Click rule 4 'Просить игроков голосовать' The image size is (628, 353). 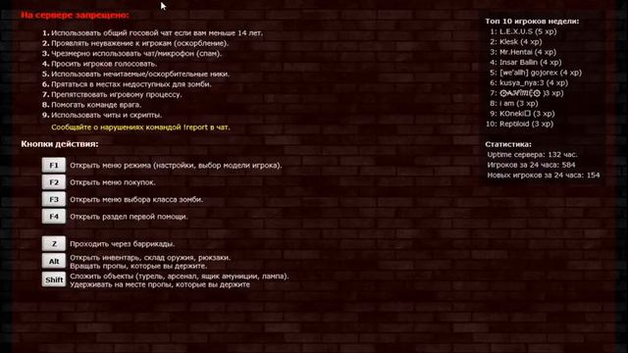point(100,64)
